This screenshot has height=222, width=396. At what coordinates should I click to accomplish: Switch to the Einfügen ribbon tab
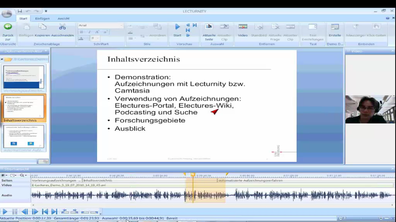pos(42,18)
